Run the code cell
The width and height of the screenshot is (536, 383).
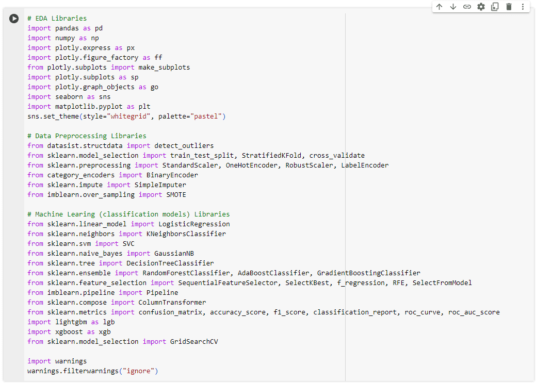coord(13,19)
